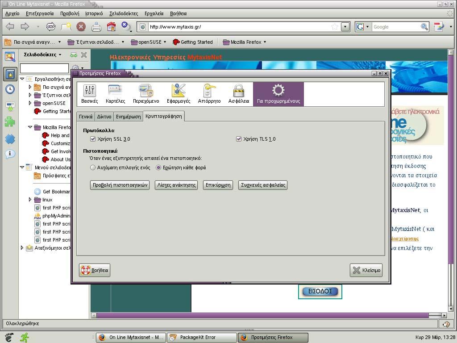Image resolution: width=457 pixels, height=343 pixels.
Task: Open the history clock sidebar icon
Action: [10, 89]
